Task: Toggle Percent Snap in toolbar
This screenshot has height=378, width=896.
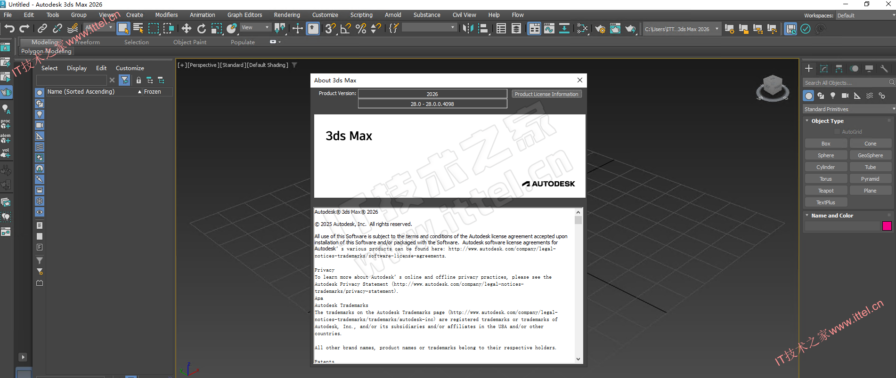Action: pos(361,29)
